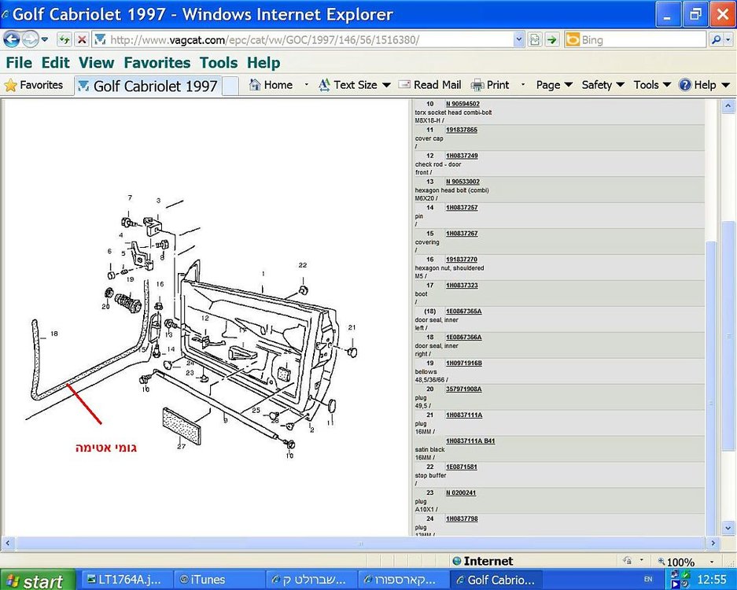Expand the address bar history dropdown
737x590 pixels.
click(x=518, y=40)
